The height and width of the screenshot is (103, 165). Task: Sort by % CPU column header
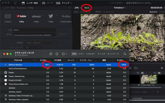[x=43, y=60]
